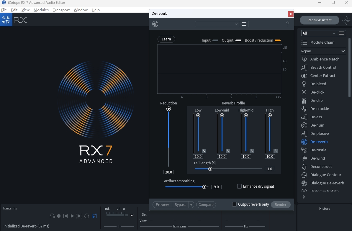Open preset menu hamburger in De-reverb dialog
The image size is (352, 231).
point(244,24)
